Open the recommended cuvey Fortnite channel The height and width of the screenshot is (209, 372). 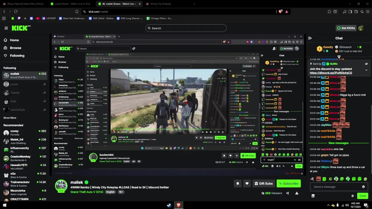coord(25,133)
